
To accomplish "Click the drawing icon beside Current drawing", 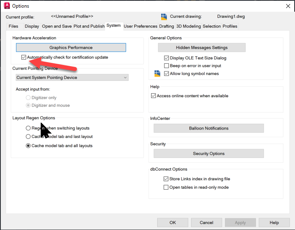I will (164, 17).
